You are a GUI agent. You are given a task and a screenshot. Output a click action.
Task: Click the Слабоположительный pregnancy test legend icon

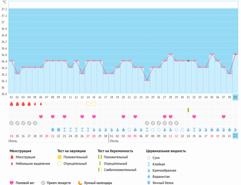[100, 170]
